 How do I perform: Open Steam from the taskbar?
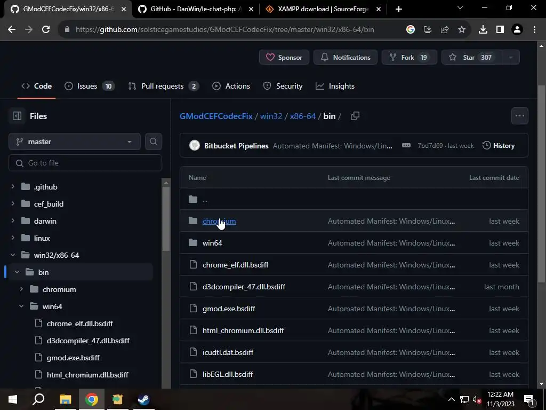[x=143, y=399]
